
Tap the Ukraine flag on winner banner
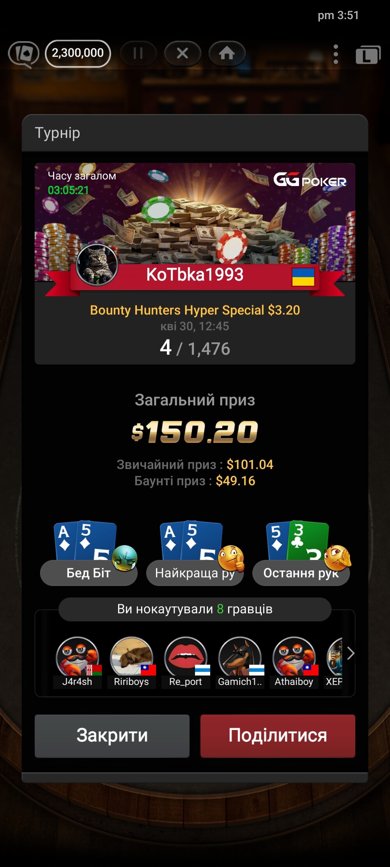[303, 277]
